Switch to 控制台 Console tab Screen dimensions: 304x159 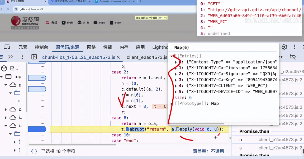(41, 47)
